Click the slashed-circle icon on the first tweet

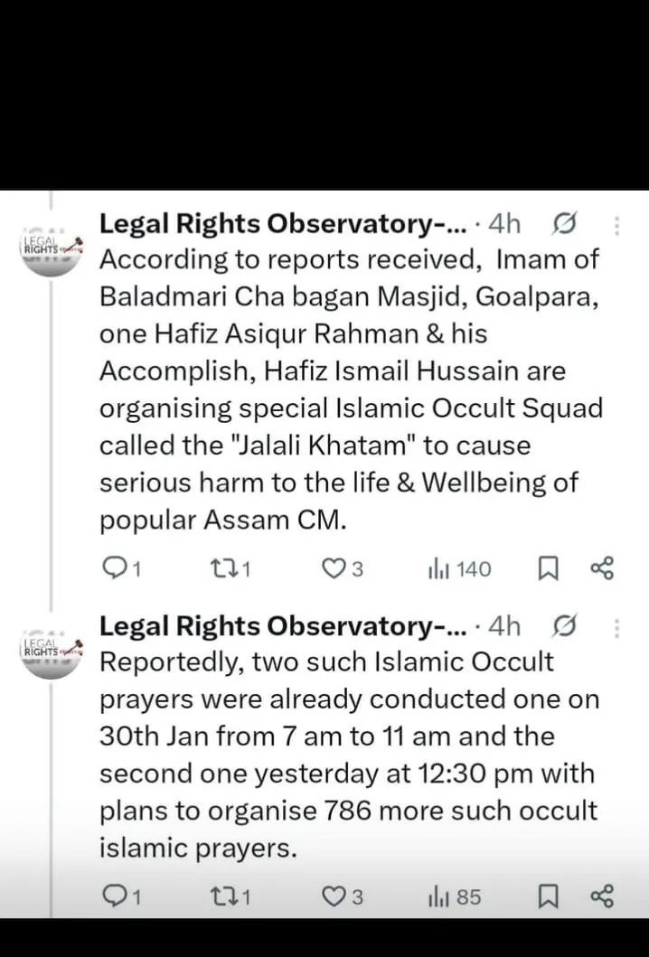564,224
